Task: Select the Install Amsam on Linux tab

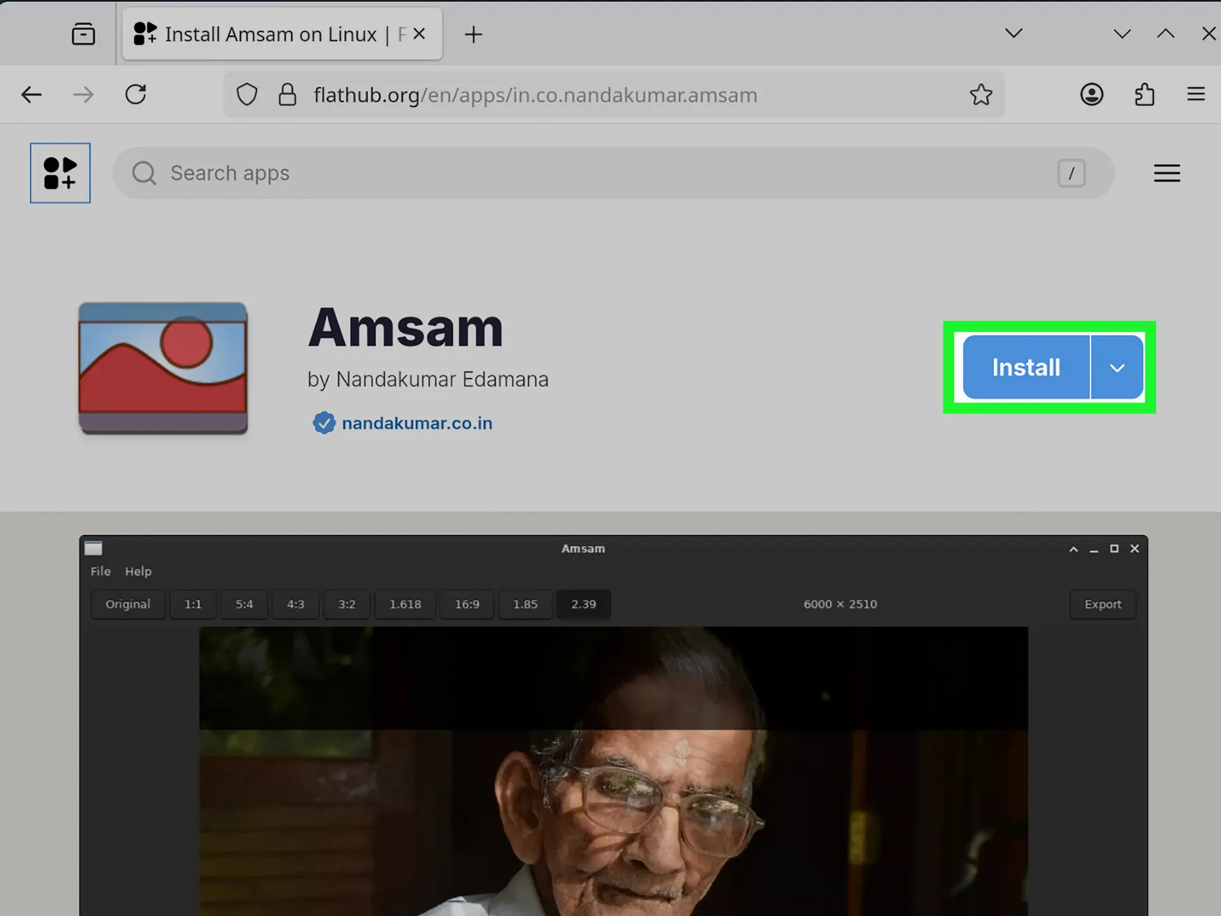Action: pyautogui.click(x=282, y=34)
